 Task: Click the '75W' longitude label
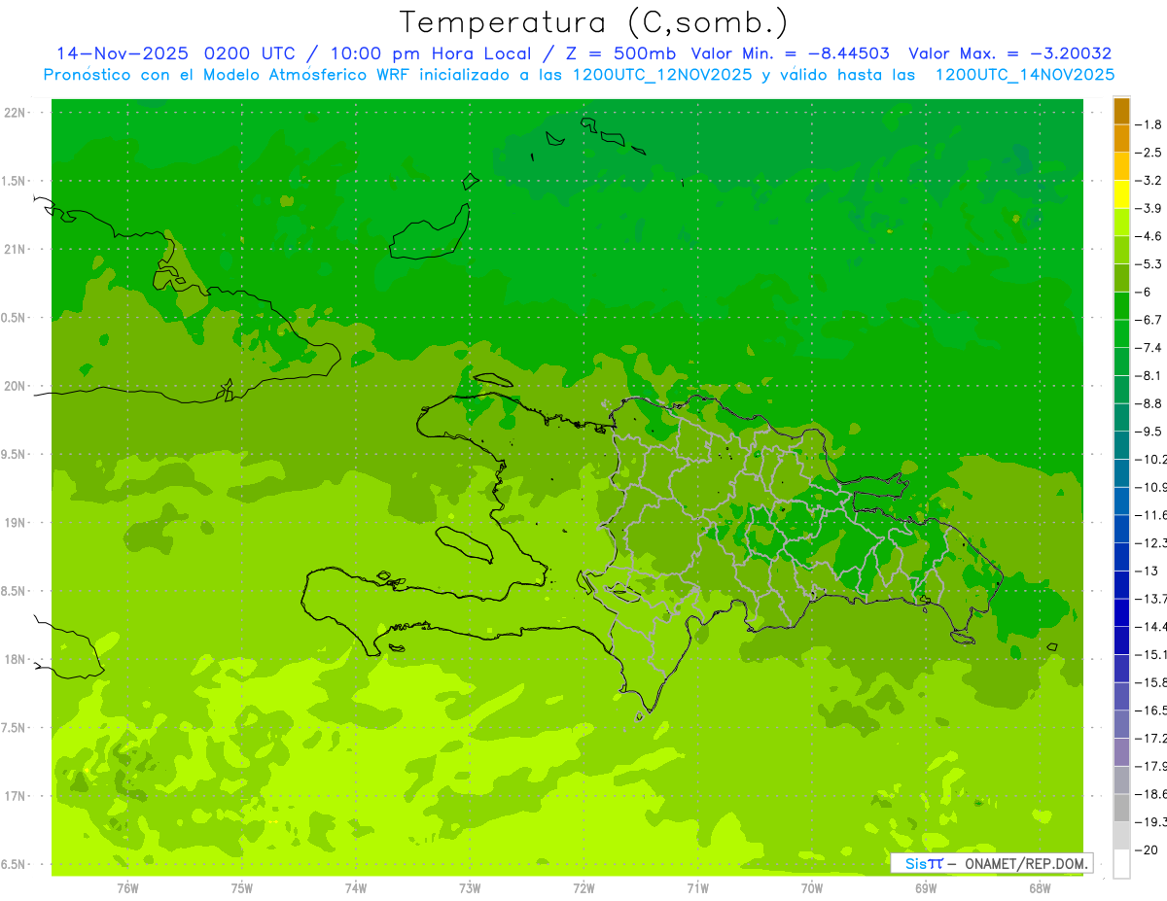242,888
